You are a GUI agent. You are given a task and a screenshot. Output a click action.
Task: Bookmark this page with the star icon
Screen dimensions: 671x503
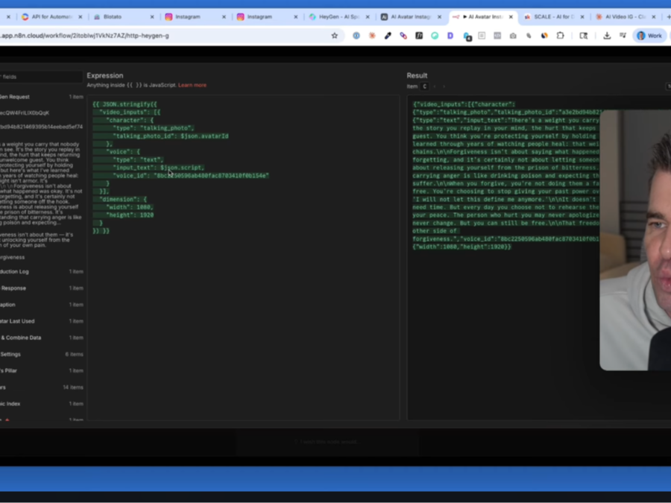click(335, 36)
